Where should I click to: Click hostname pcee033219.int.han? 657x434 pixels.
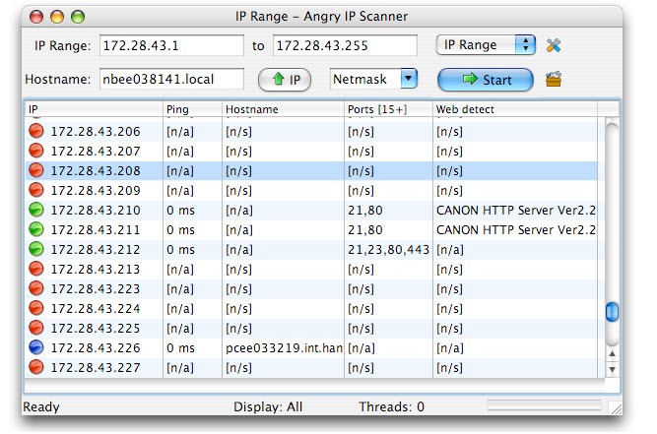coord(284,347)
